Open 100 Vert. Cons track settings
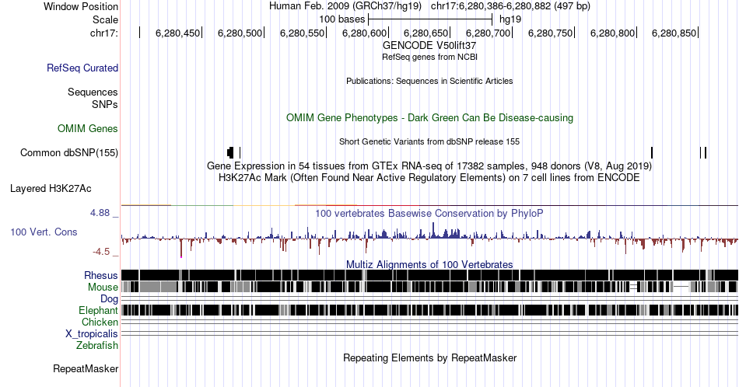Screen dimensions: 739x387 (x=44, y=232)
